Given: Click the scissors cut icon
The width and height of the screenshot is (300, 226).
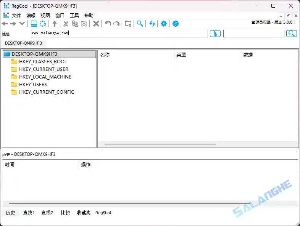Looking at the screenshot, I should (66, 24).
